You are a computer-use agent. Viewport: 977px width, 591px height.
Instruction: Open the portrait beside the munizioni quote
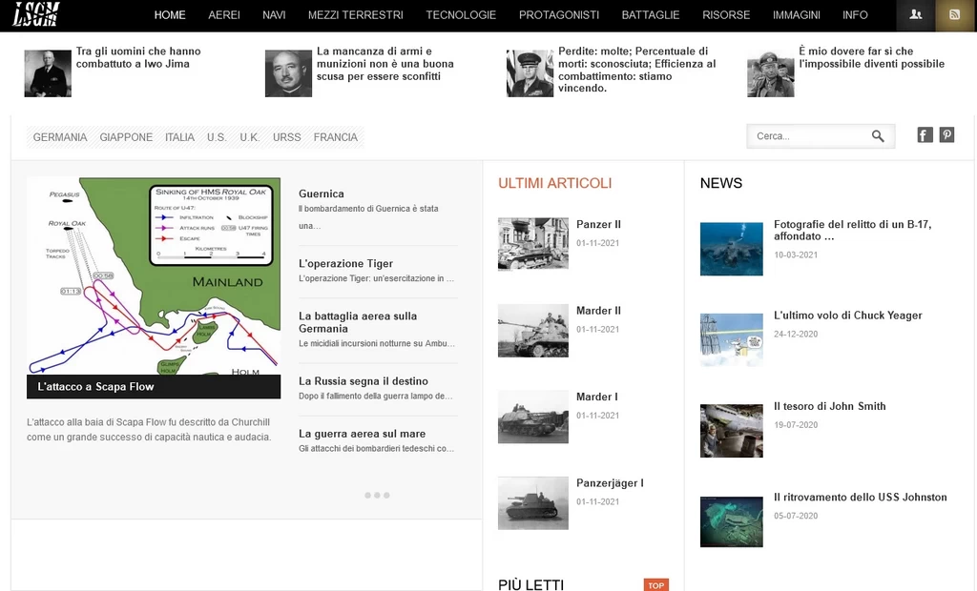288,73
